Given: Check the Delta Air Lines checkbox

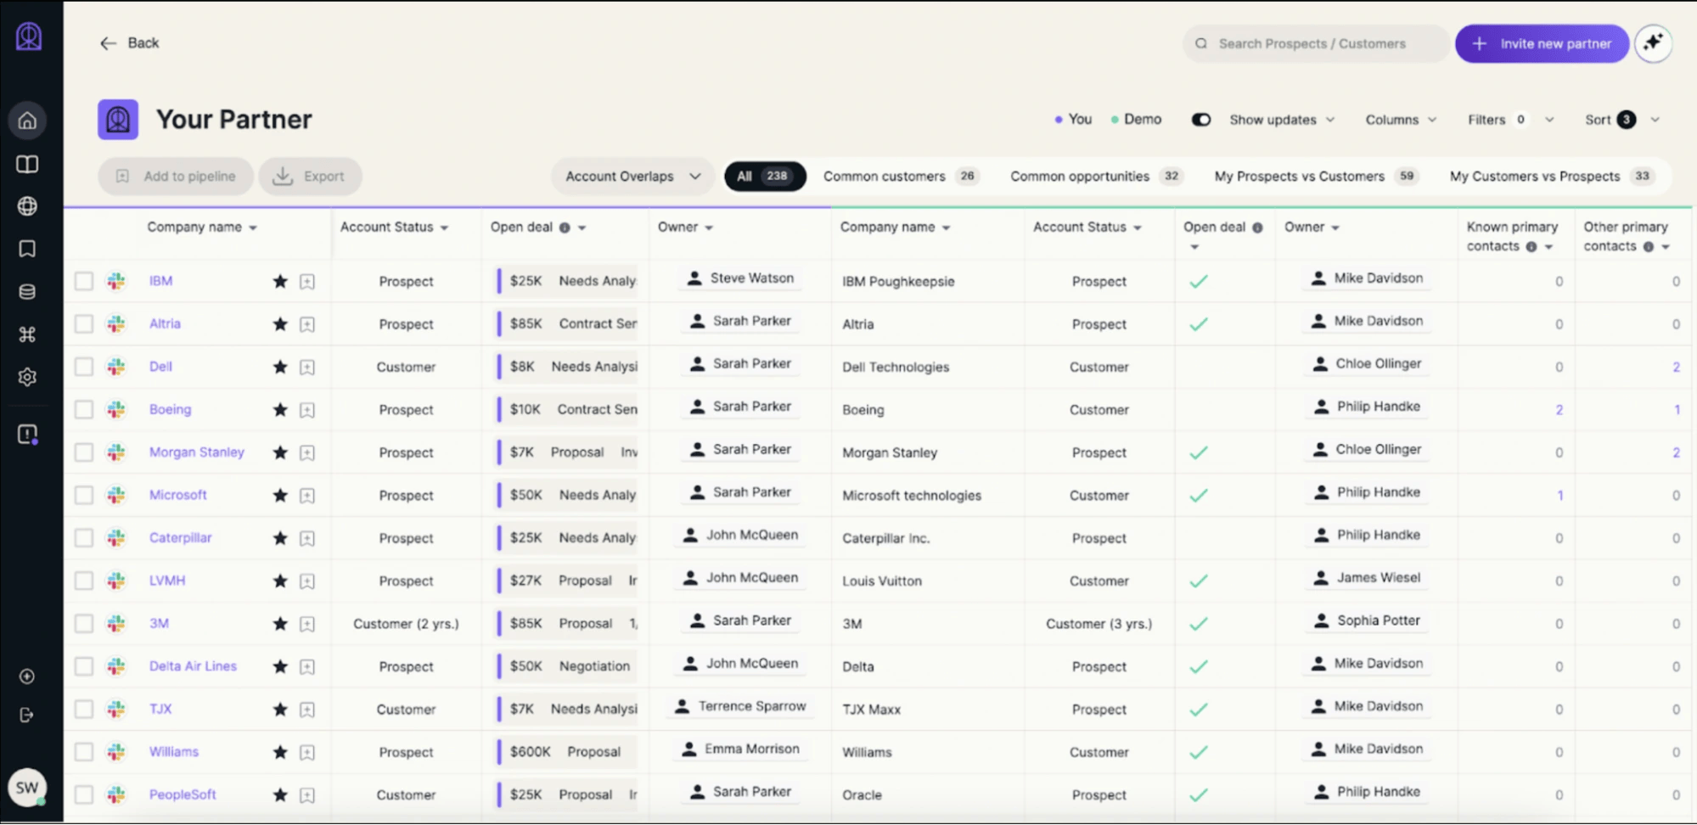Looking at the screenshot, I should coord(83,666).
